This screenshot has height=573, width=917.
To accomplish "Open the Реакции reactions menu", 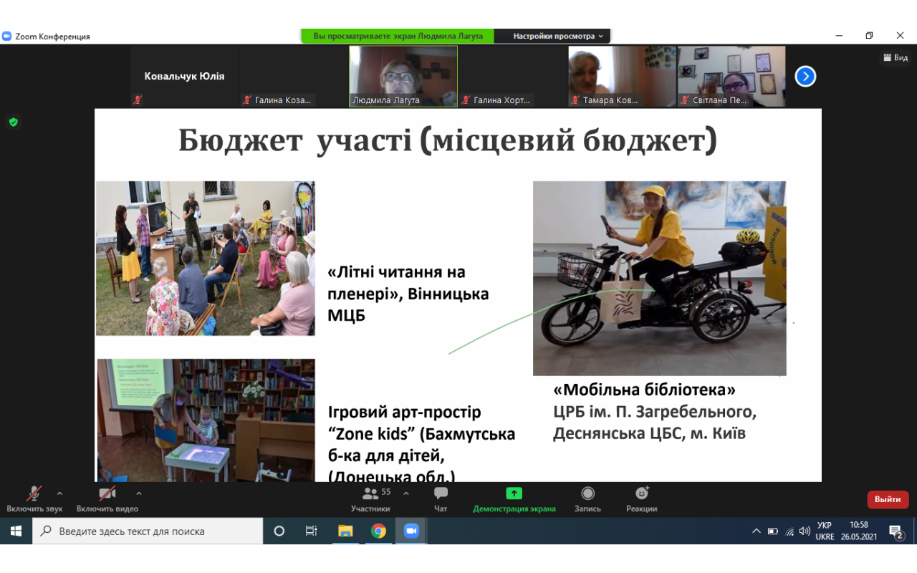I will [641, 499].
